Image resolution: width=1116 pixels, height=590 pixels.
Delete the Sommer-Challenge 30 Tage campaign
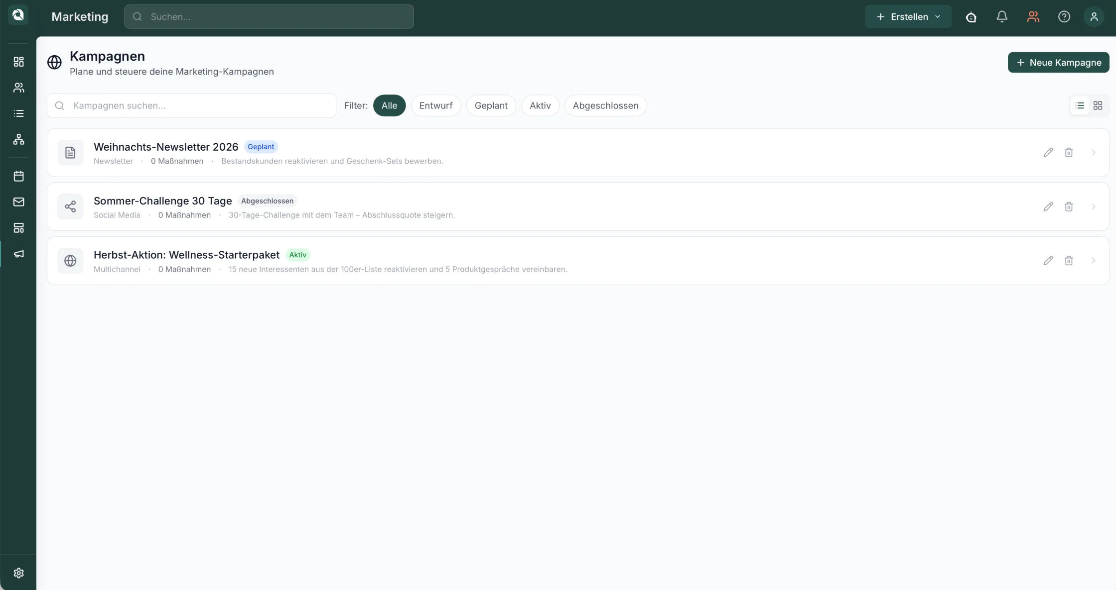pos(1069,206)
